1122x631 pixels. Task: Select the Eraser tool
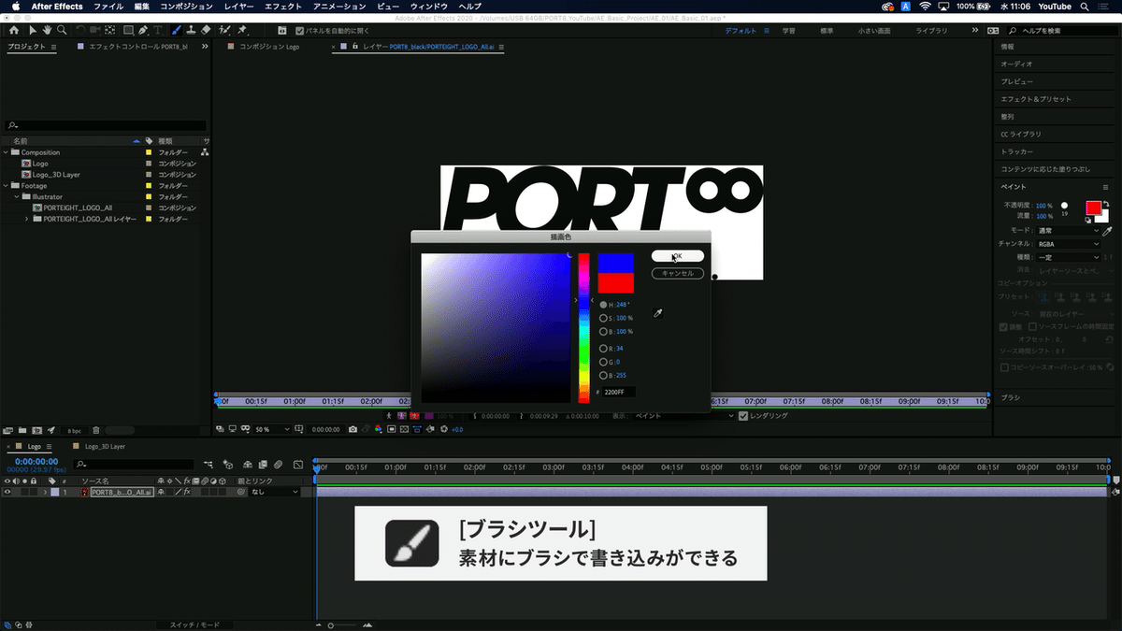(x=206, y=30)
